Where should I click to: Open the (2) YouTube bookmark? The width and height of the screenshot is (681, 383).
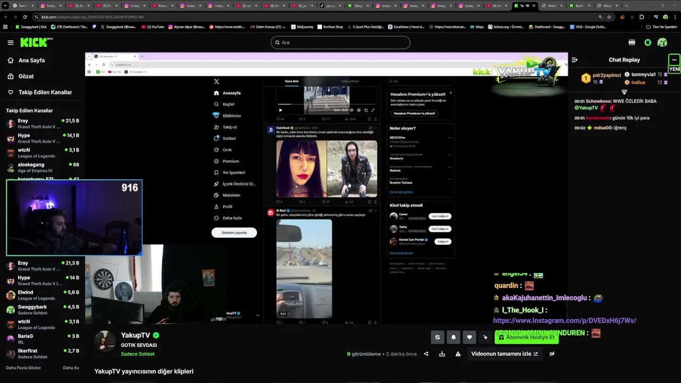(x=153, y=27)
